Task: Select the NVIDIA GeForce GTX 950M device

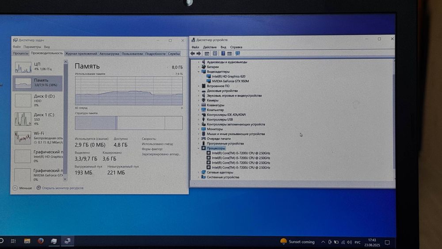Action: (x=230, y=81)
